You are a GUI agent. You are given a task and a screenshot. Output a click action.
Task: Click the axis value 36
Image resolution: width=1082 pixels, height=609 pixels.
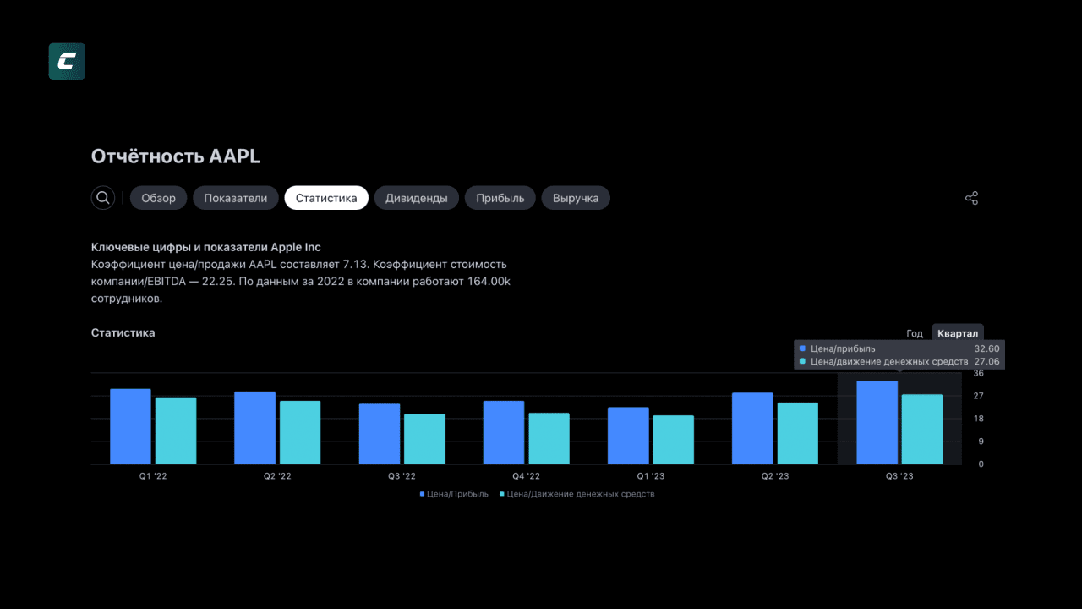tap(979, 373)
